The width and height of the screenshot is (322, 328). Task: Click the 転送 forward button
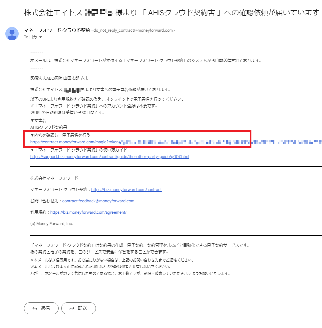(x=79, y=308)
